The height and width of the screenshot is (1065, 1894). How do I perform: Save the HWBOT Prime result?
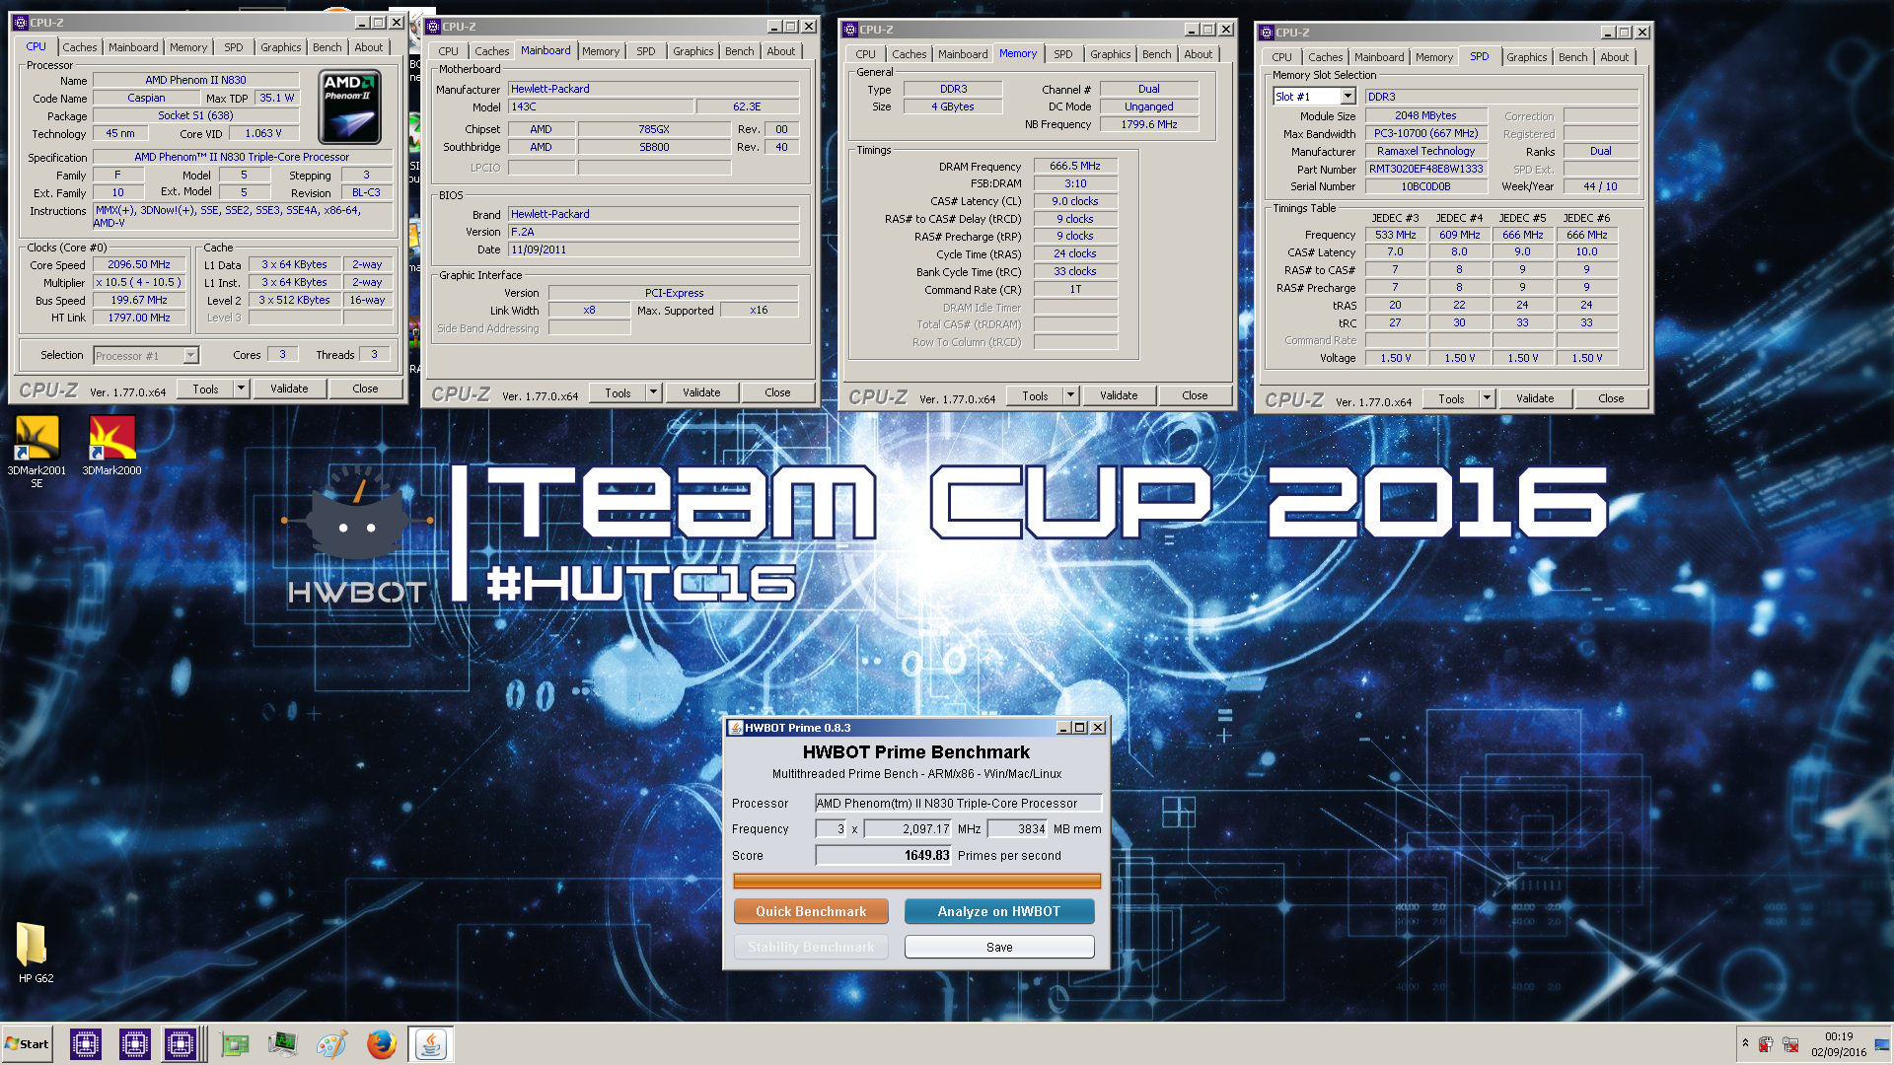[x=999, y=947]
